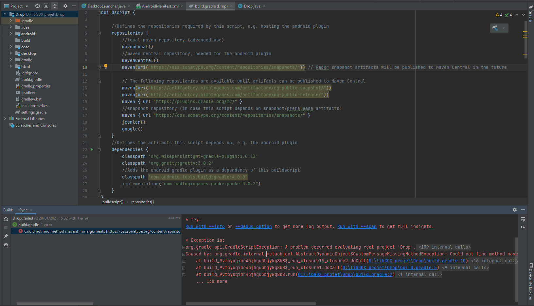Open the Project panel settings gear
This screenshot has width=534, height=306.
pos(65,6)
